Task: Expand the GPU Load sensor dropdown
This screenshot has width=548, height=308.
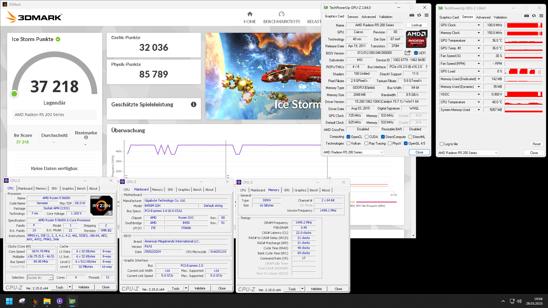Action: [x=479, y=71]
